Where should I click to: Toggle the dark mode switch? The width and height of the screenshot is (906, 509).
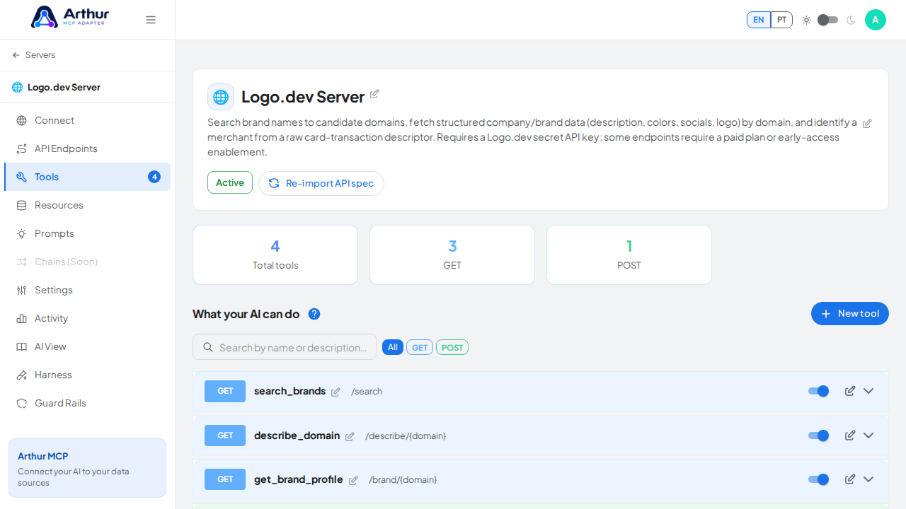(827, 20)
